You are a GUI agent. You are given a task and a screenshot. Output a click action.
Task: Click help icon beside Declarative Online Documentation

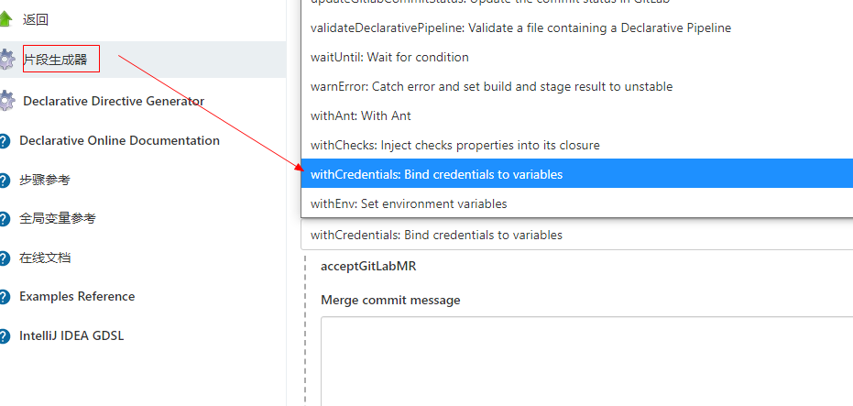[5, 141]
